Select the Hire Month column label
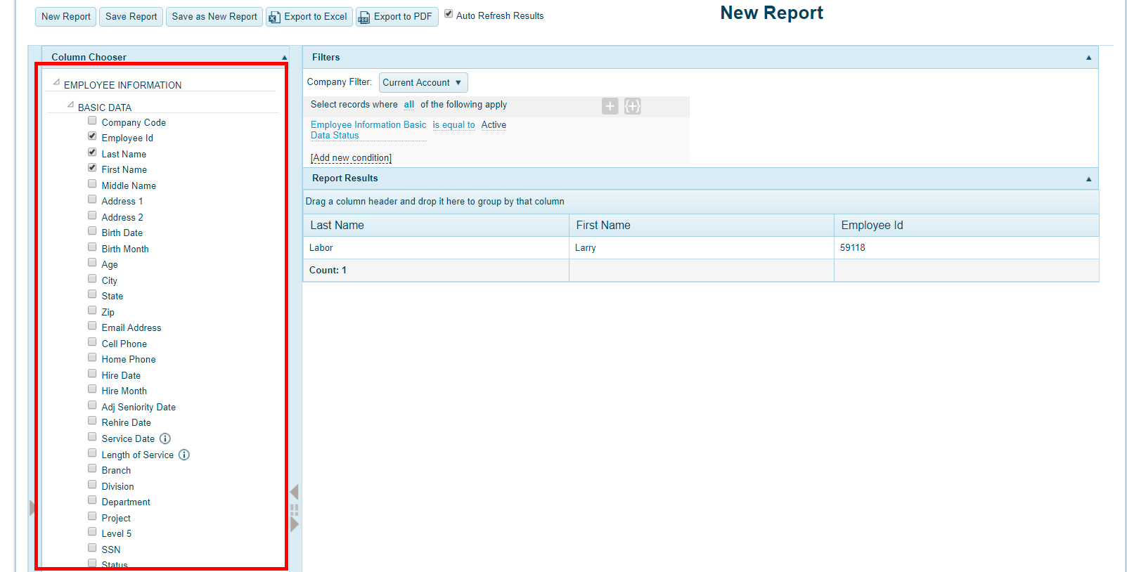 tap(124, 391)
